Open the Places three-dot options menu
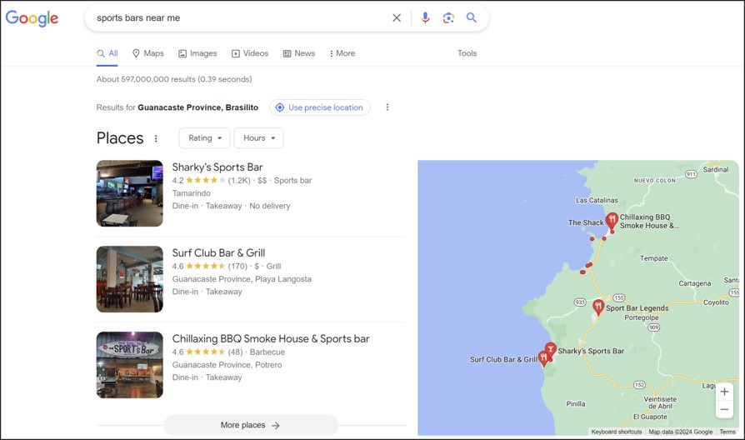 pyautogui.click(x=156, y=138)
